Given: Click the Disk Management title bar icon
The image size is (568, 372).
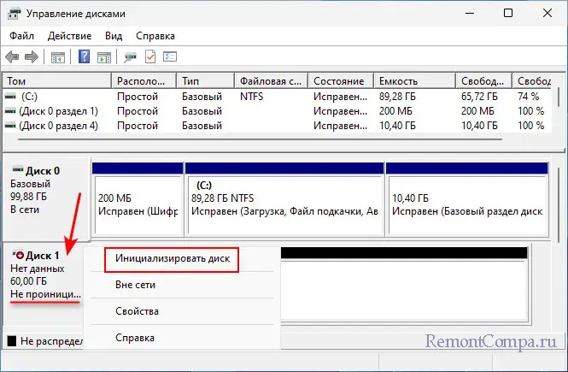Looking at the screenshot, I should click(x=15, y=14).
